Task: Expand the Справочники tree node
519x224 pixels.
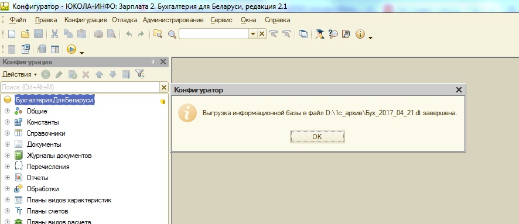Action: pyautogui.click(x=7, y=133)
